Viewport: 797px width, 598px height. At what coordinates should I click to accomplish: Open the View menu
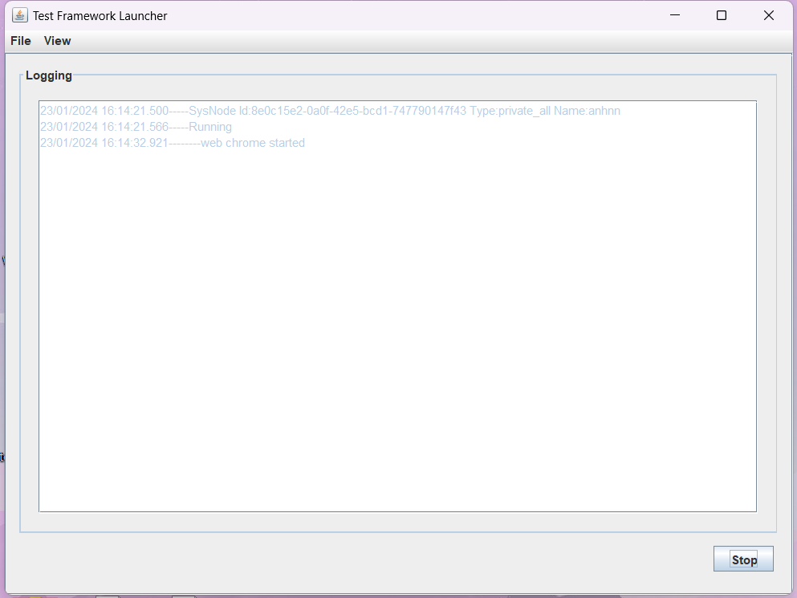[x=58, y=41]
